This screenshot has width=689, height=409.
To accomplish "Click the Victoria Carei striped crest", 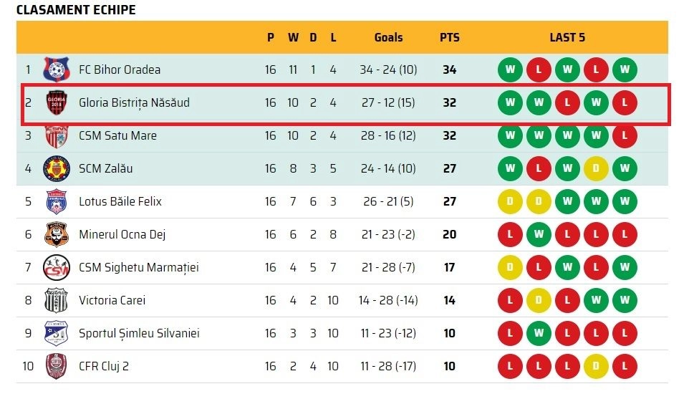I will 57,300.
